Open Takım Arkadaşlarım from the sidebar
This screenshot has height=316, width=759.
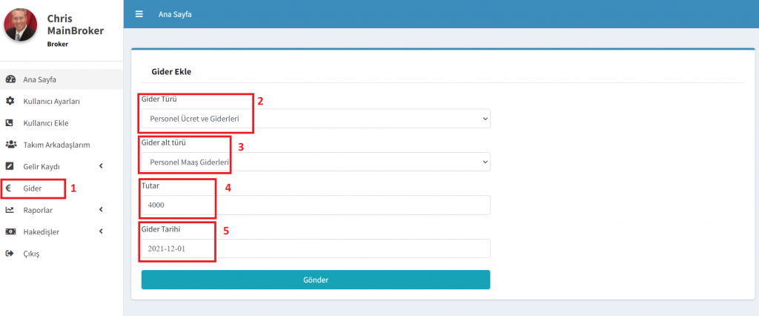tap(56, 145)
